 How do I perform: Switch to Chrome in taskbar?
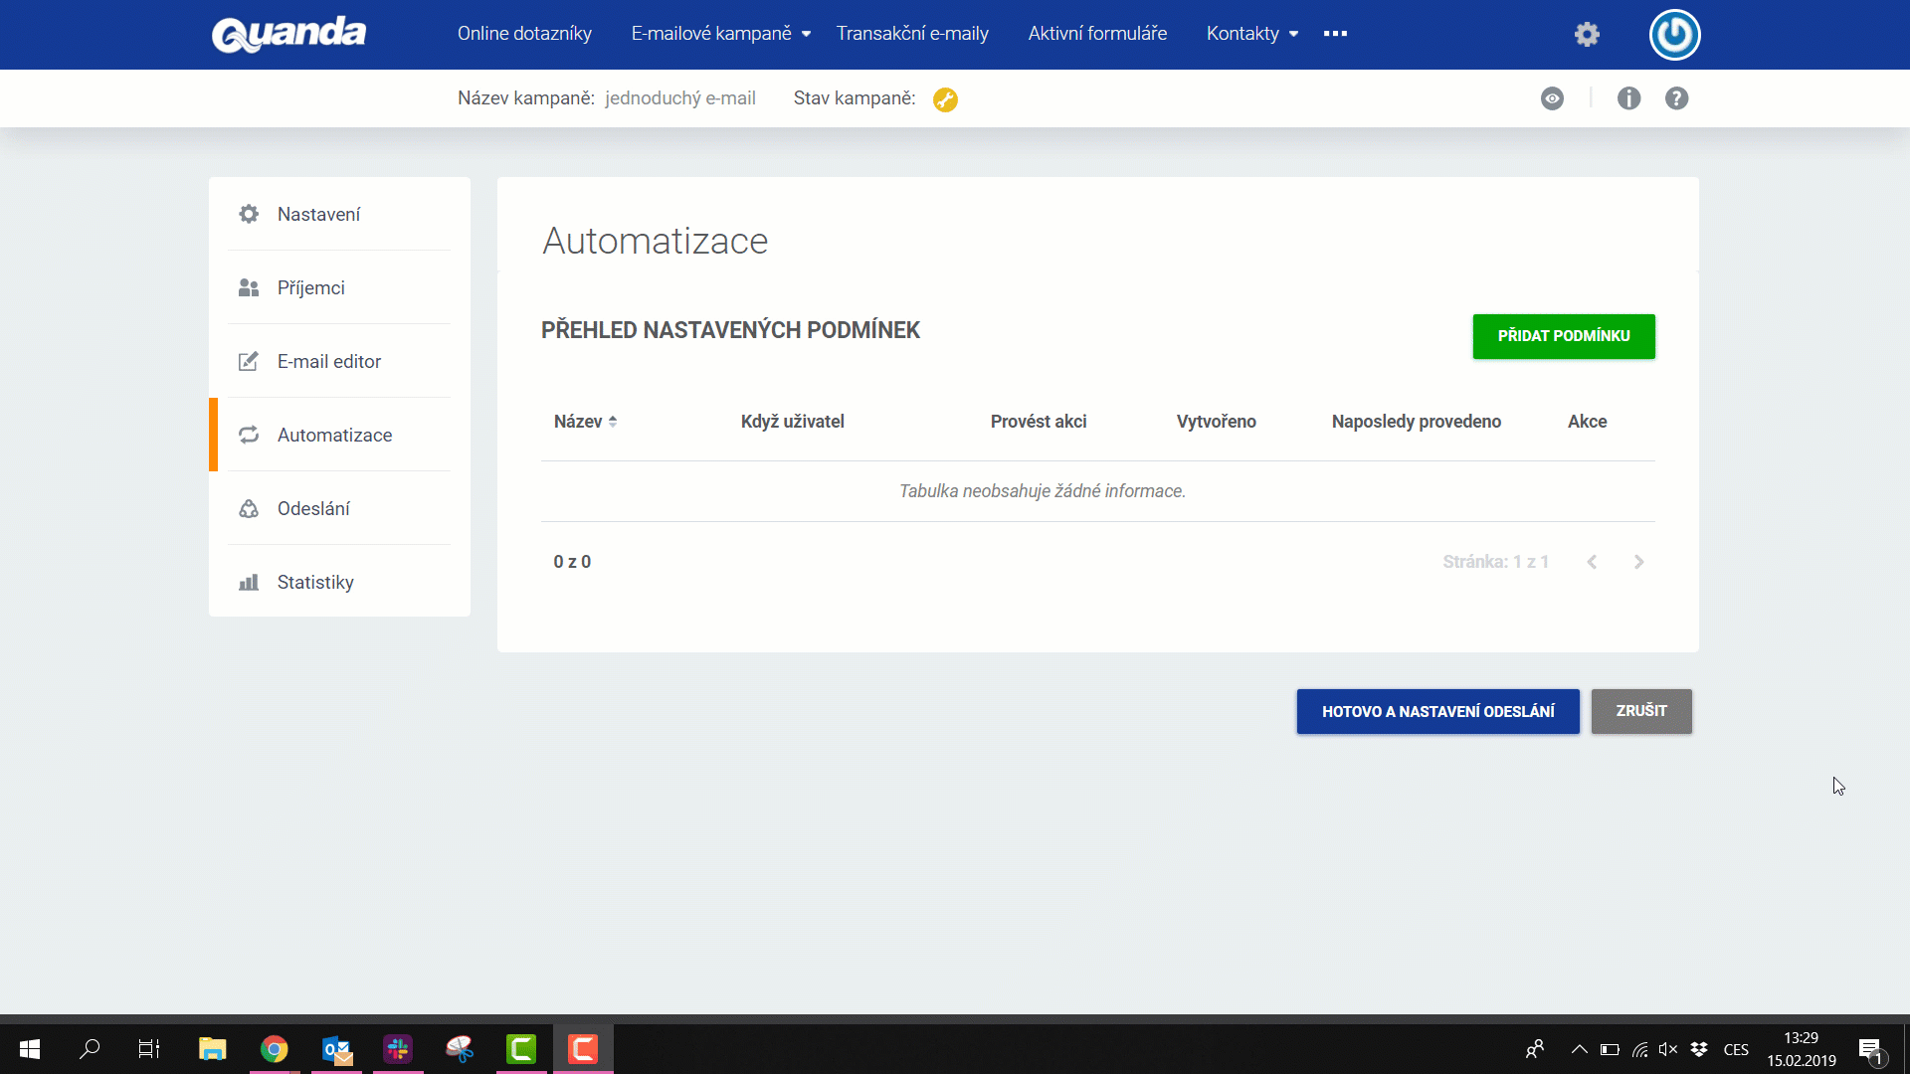[x=274, y=1049]
